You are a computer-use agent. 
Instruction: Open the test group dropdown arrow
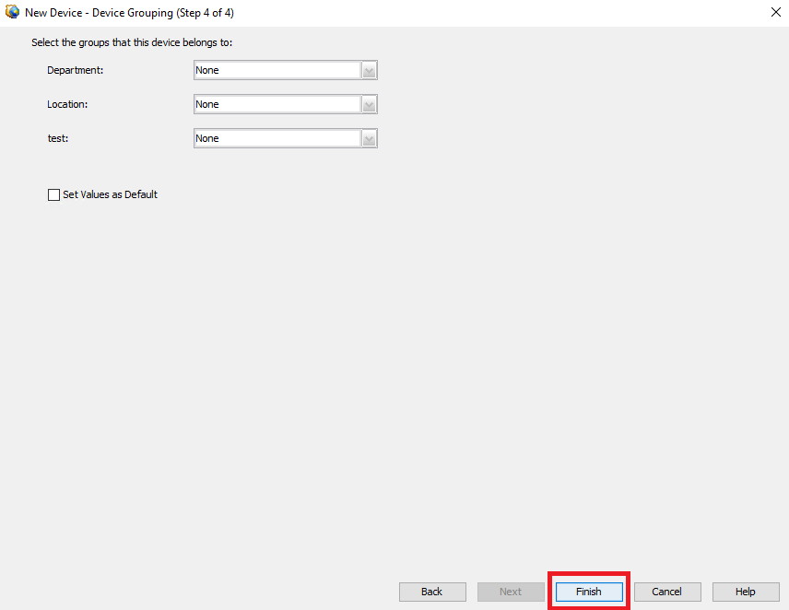pos(370,139)
